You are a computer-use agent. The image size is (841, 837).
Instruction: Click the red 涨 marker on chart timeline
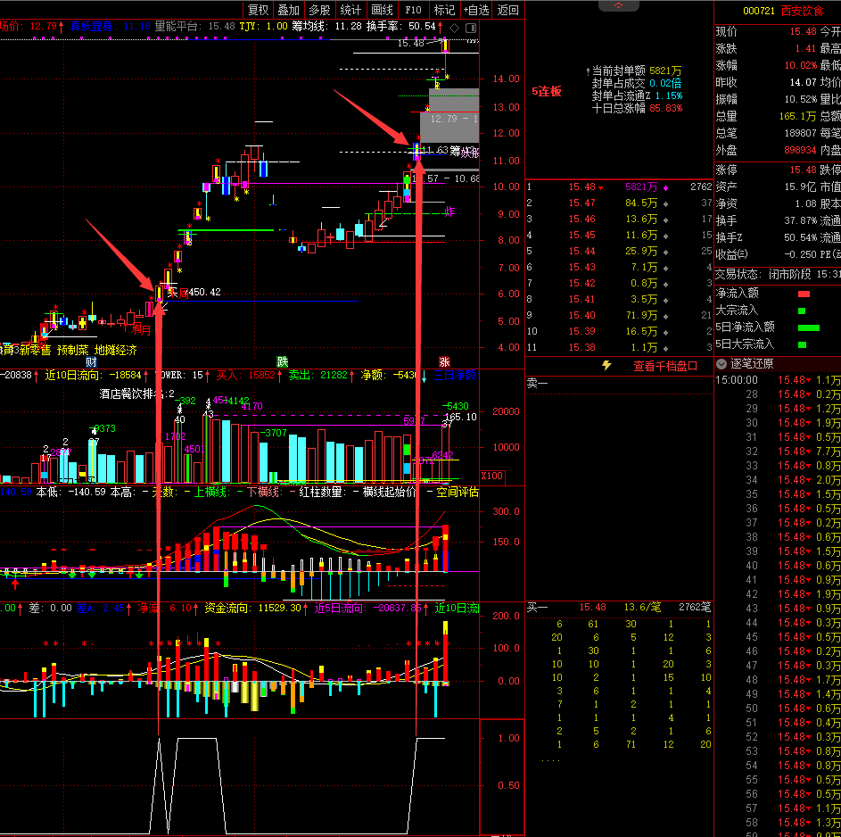coord(444,361)
